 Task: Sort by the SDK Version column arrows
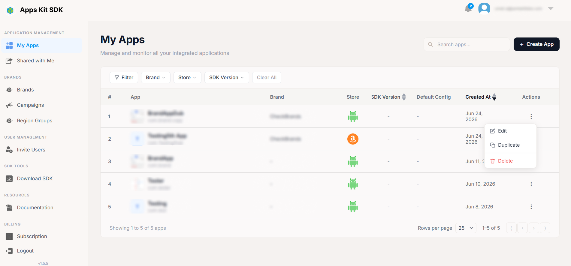404,97
